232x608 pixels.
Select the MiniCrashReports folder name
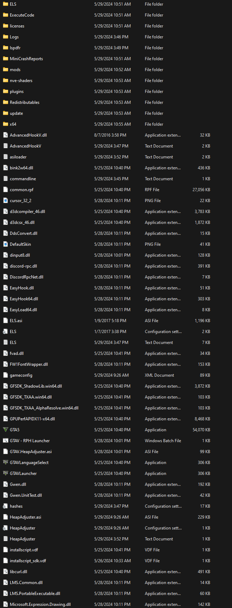point(26,59)
